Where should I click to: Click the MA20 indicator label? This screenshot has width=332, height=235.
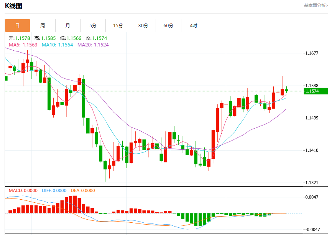(x=93, y=45)
